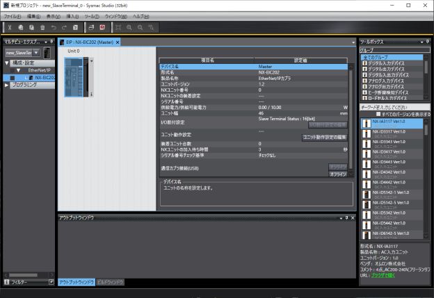Collapse the 構成・設定 tree section

(7, 63)
